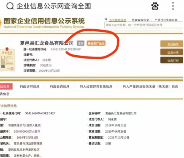This screenshot has width=184, height=158.
Task: Focus the enterprise name search input field
Action: [x=144, y=25]
